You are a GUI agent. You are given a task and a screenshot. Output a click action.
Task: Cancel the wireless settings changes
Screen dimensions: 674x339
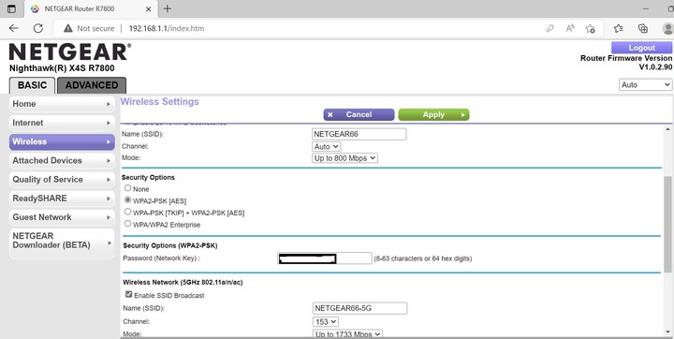[359, 114]
